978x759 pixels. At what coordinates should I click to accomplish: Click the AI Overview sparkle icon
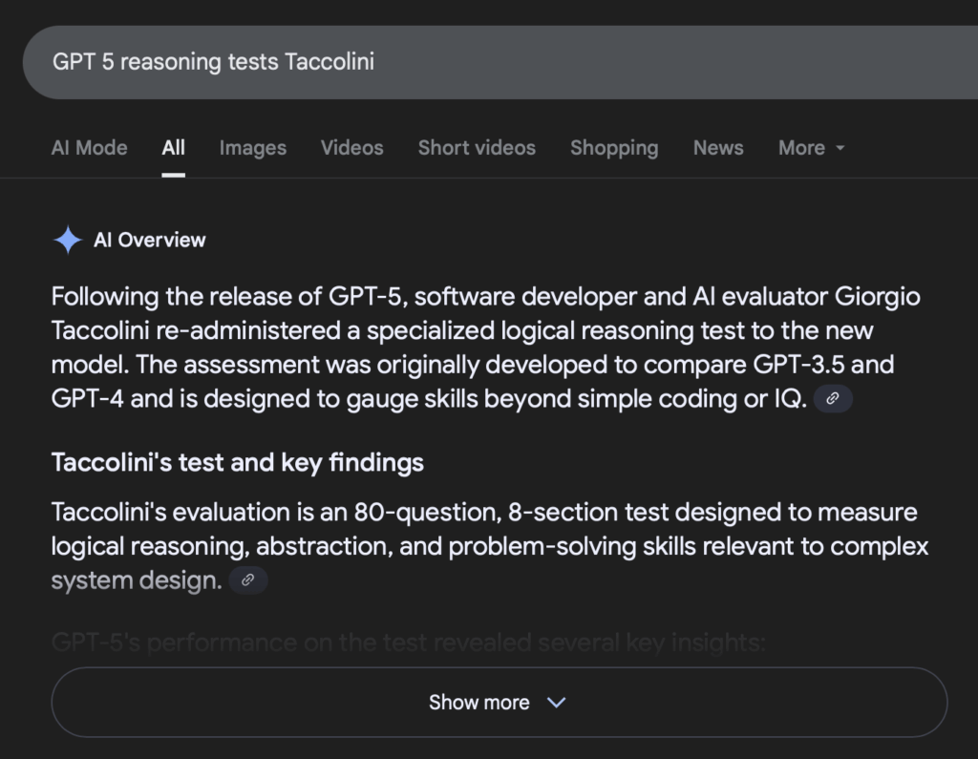[68, 240]
